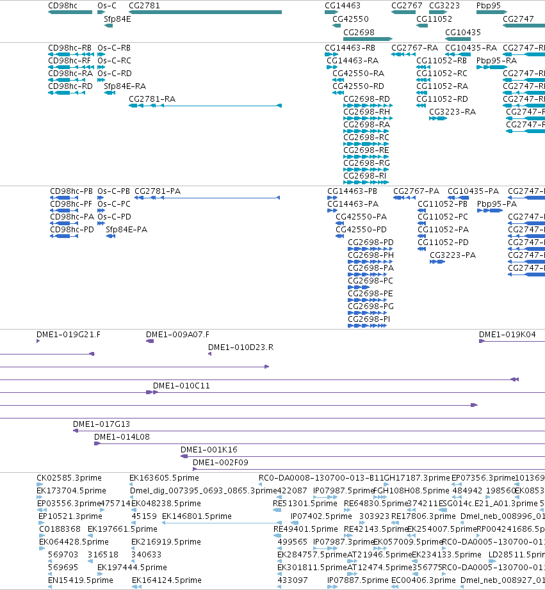Select transcript CG10435-RA
This screenshot has width=545, height=590.
(x=458, y=54)
